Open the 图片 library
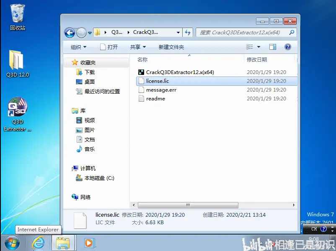The height and width of the screenshot is (251, 336). point(90,130)
